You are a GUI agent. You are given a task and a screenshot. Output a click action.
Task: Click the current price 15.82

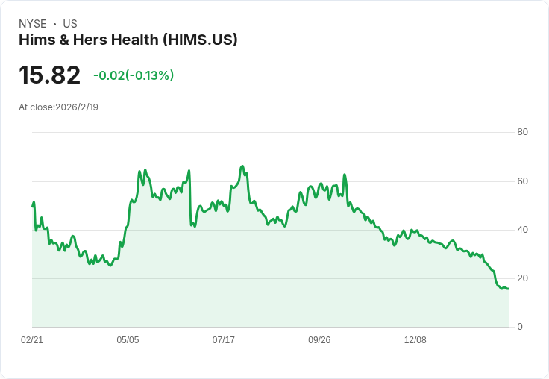pyautogui.click(x=50, y=75)
